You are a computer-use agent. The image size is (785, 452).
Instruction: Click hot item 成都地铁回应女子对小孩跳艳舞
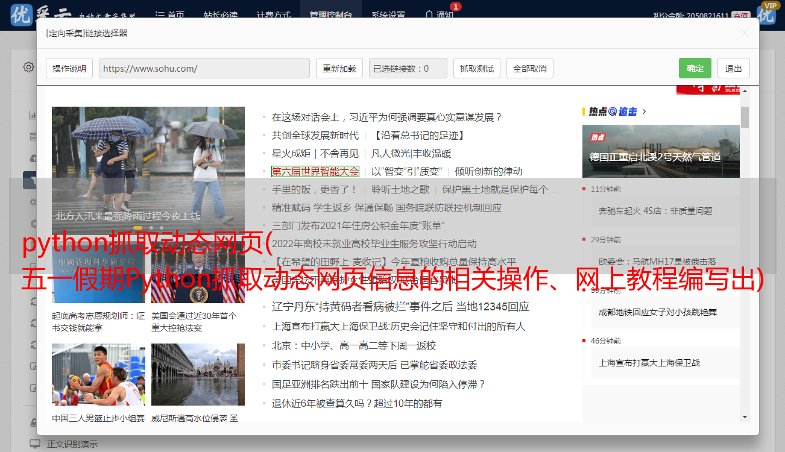pyautogui.click(x=658, y=312)
